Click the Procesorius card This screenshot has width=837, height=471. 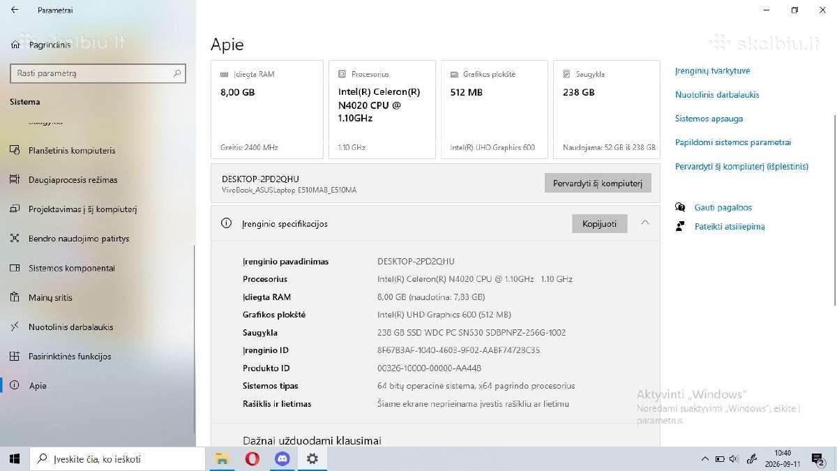coord(382,110)
